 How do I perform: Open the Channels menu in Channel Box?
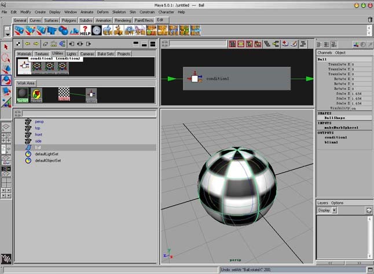coord(324,53)
